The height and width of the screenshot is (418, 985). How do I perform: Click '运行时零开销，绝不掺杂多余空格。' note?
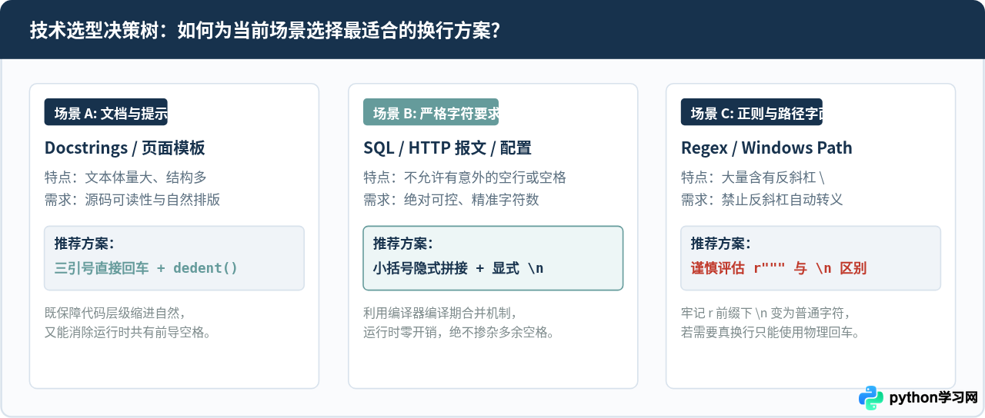pos(459,333)
